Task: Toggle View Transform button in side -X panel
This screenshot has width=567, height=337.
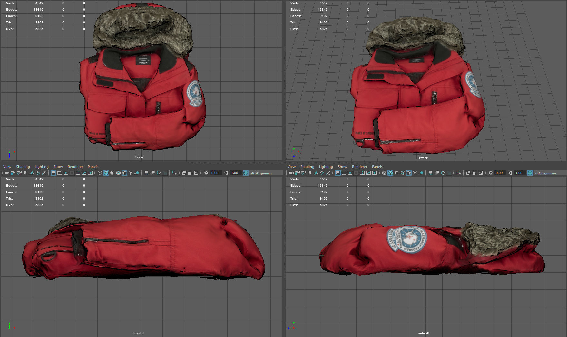Action: click(x=530, y=173)
